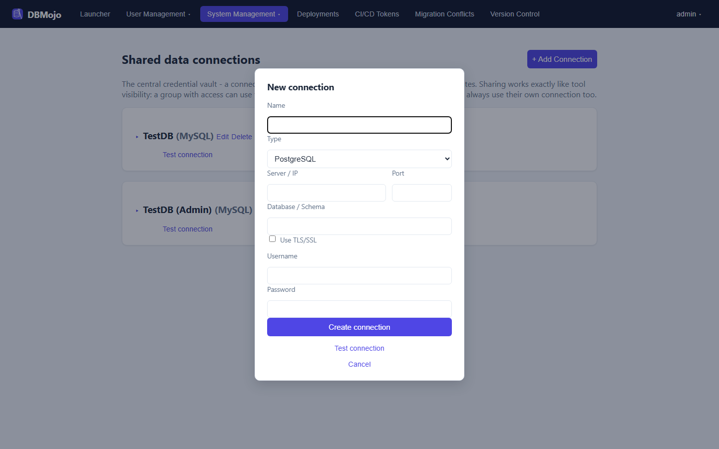Click the + Add Connection button
Image resolution: width=719 pixels, height=449 pixels.
point(562,59)
